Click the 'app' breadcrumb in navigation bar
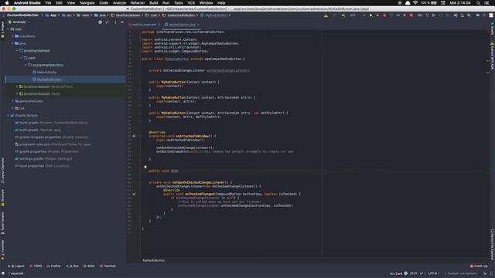The height and width of the screenshot is (278, 495). 51,15
